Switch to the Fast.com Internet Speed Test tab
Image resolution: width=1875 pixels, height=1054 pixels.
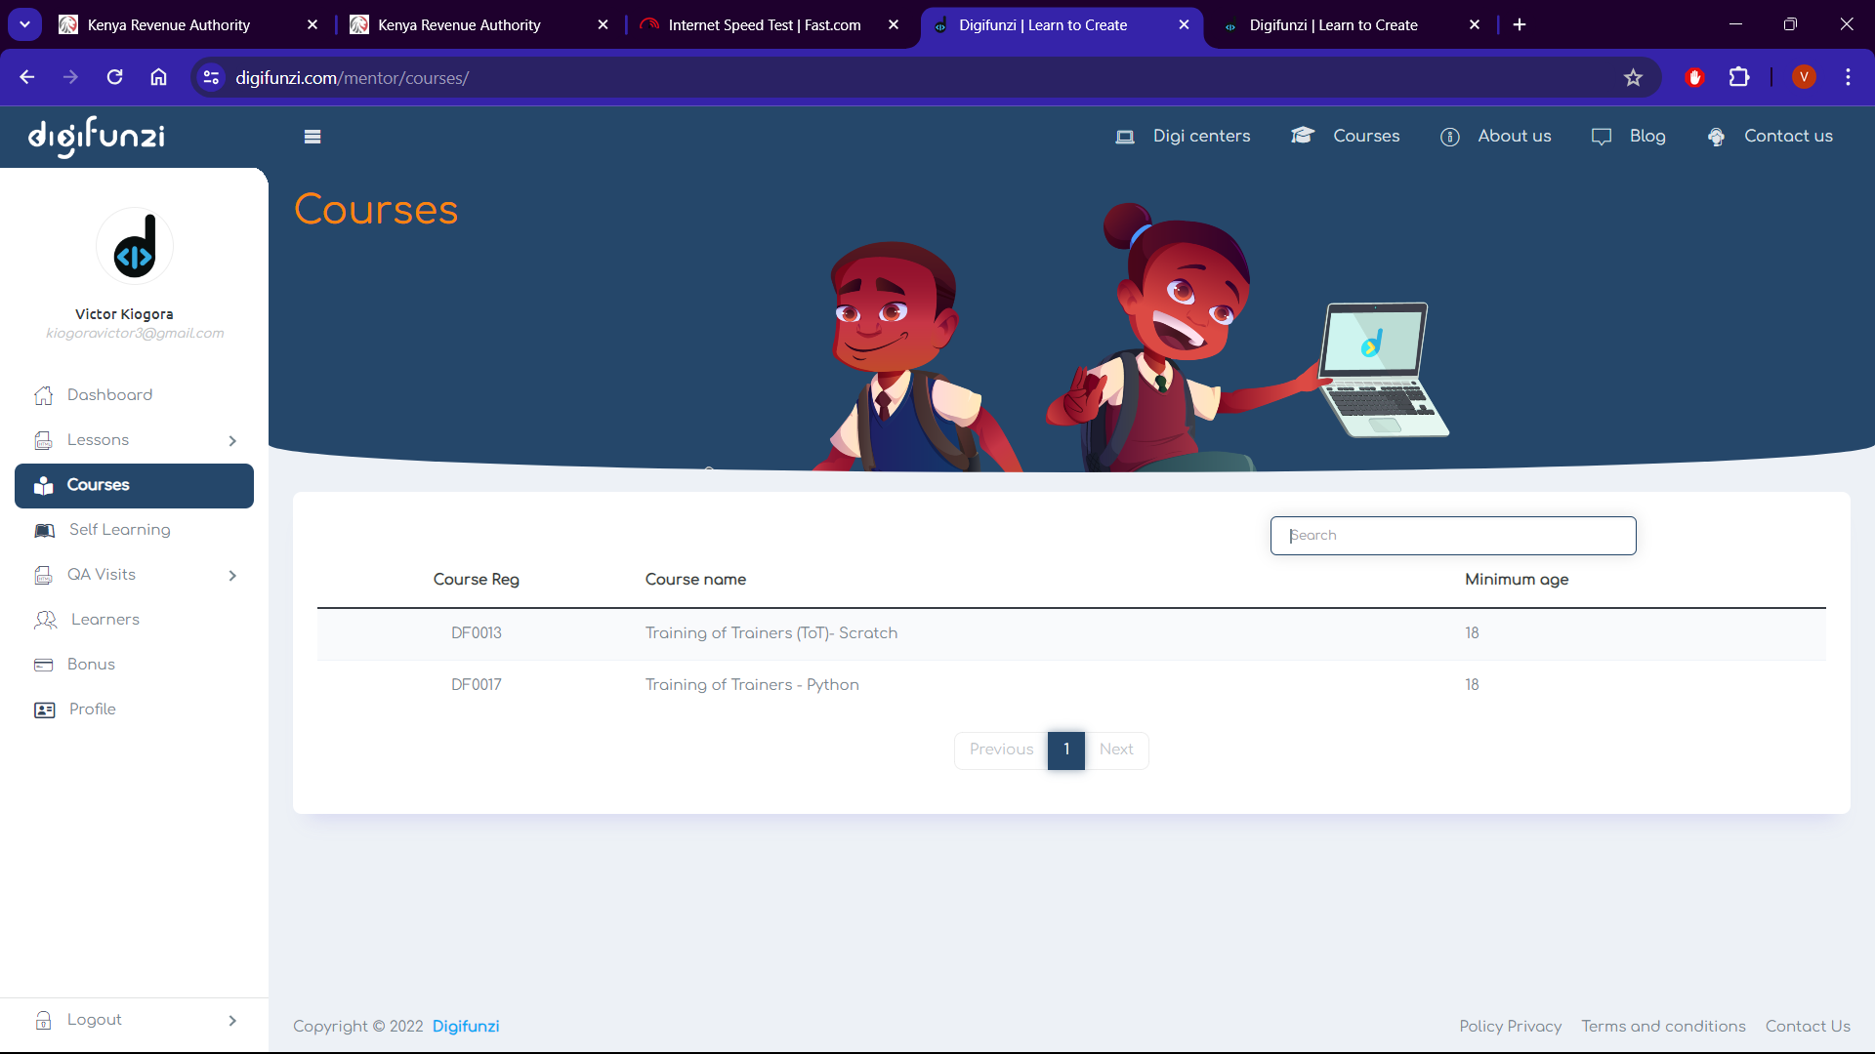(764, 25)
